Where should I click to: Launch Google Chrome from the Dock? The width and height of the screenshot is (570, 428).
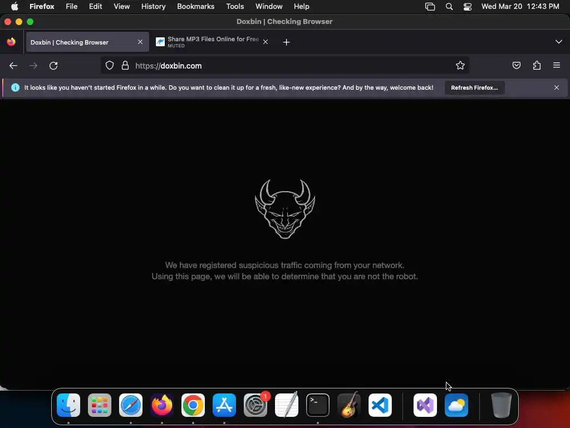(193, 405)
